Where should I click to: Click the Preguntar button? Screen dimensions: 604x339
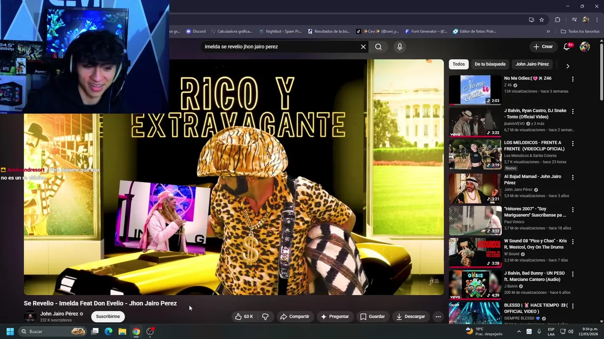point(335,316)
